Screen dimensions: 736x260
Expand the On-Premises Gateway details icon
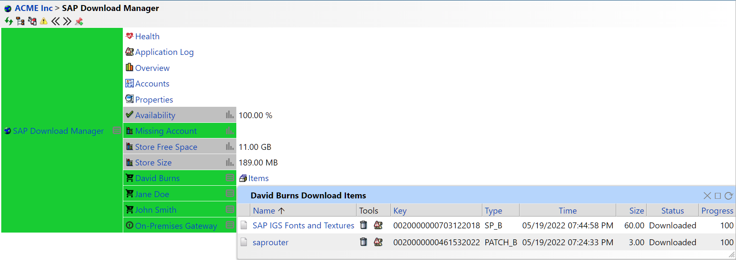230,225
